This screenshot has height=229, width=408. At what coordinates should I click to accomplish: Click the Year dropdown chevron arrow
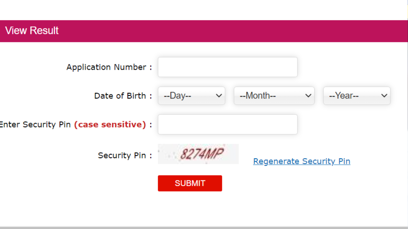click(384, 96)
